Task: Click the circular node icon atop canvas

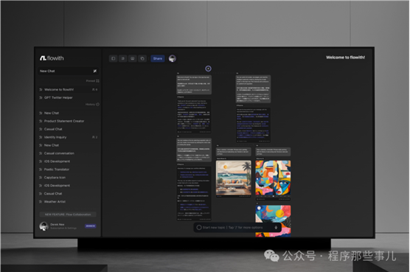Action: pos(208,69)
